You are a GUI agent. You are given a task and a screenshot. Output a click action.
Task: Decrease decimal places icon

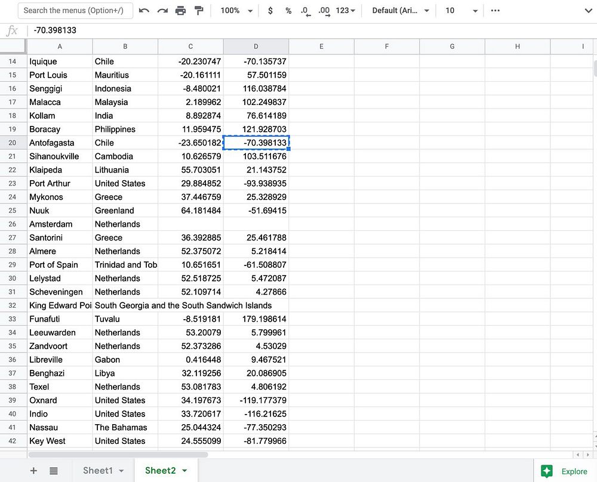coord(305,11)
